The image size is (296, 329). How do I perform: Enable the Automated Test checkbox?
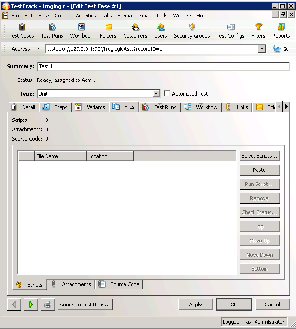point(167,94)
